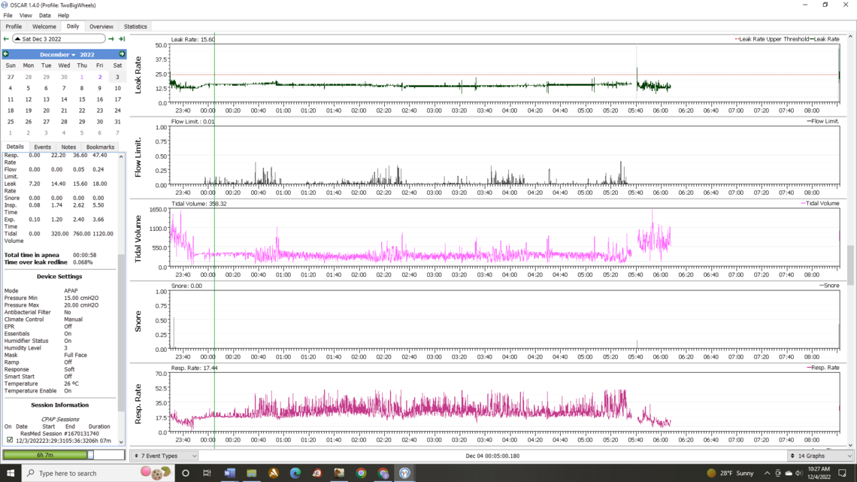Open the Windows Start menu
857x482 pixels.
[11, 473]
